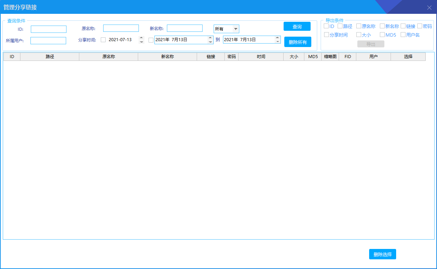The image size is (437, 269).
Task: Click the 原名称 text field
Action: tap(121, 28)
